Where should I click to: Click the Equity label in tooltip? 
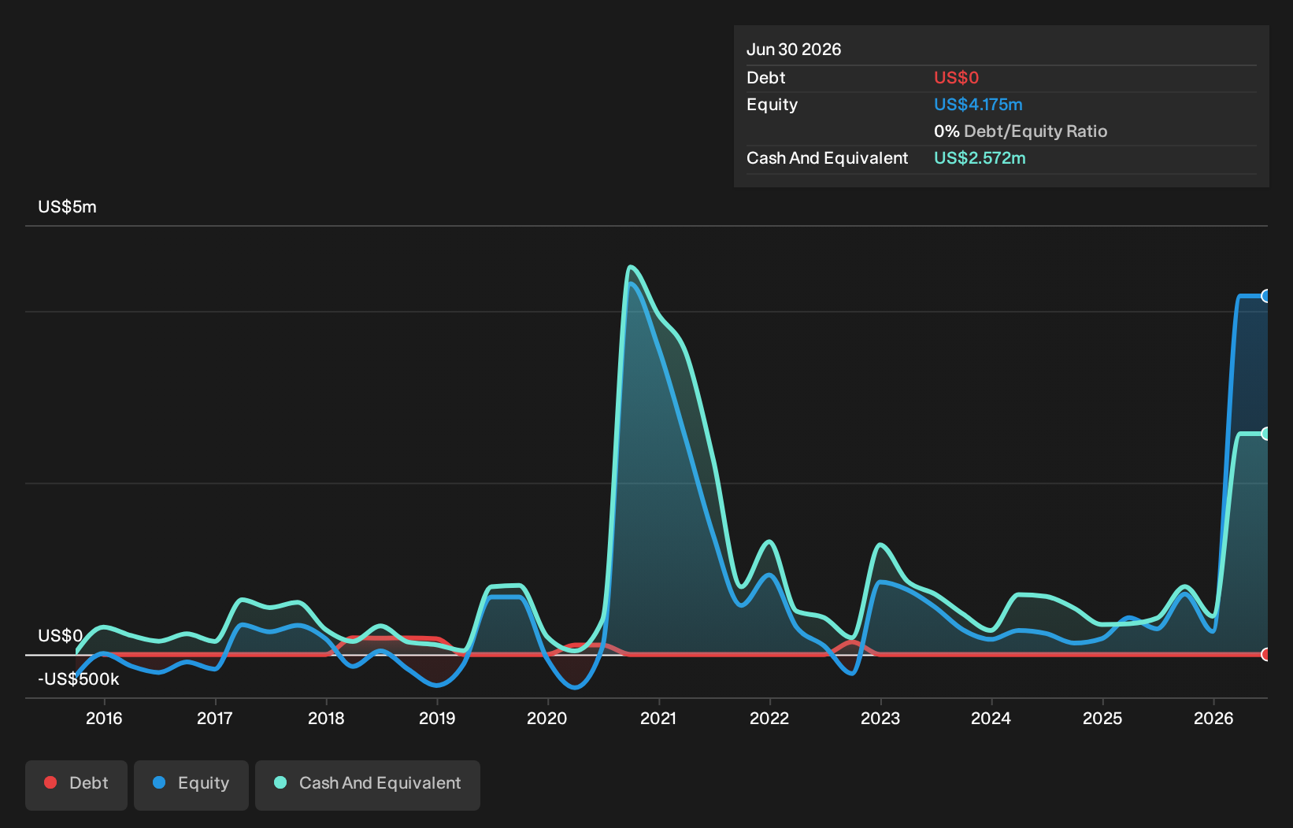point(772,105)
